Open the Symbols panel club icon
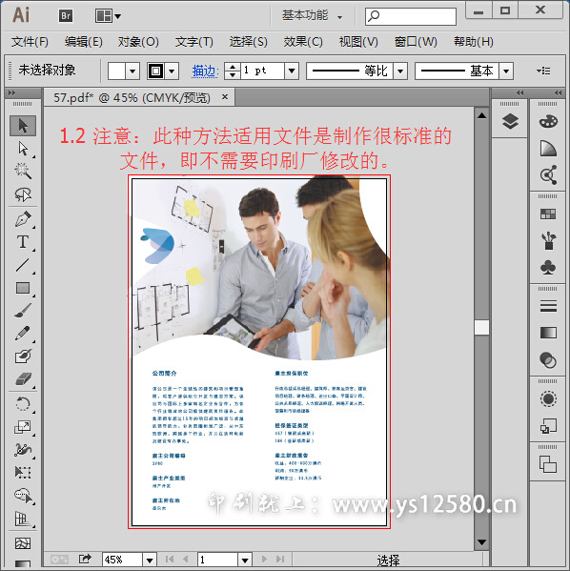The height and width of the screenshot is (571, 570). pos(548,268)
